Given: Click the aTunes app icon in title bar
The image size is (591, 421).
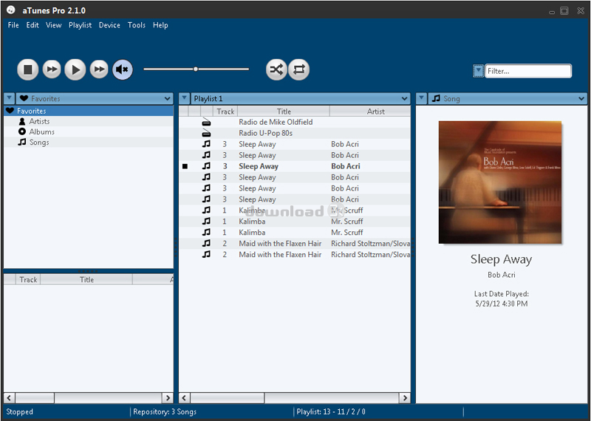Looking at the screenshot, I should click(x=10, y=10).
